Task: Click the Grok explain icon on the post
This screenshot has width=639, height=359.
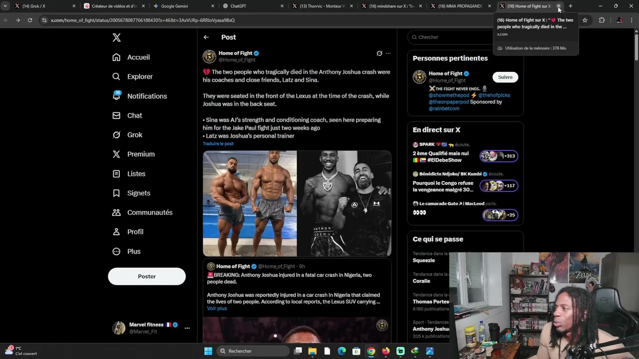Action: [379, 53]
